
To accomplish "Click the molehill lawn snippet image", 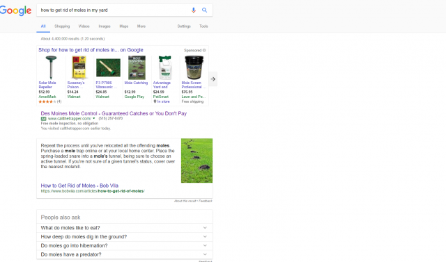I will (197, 161).
